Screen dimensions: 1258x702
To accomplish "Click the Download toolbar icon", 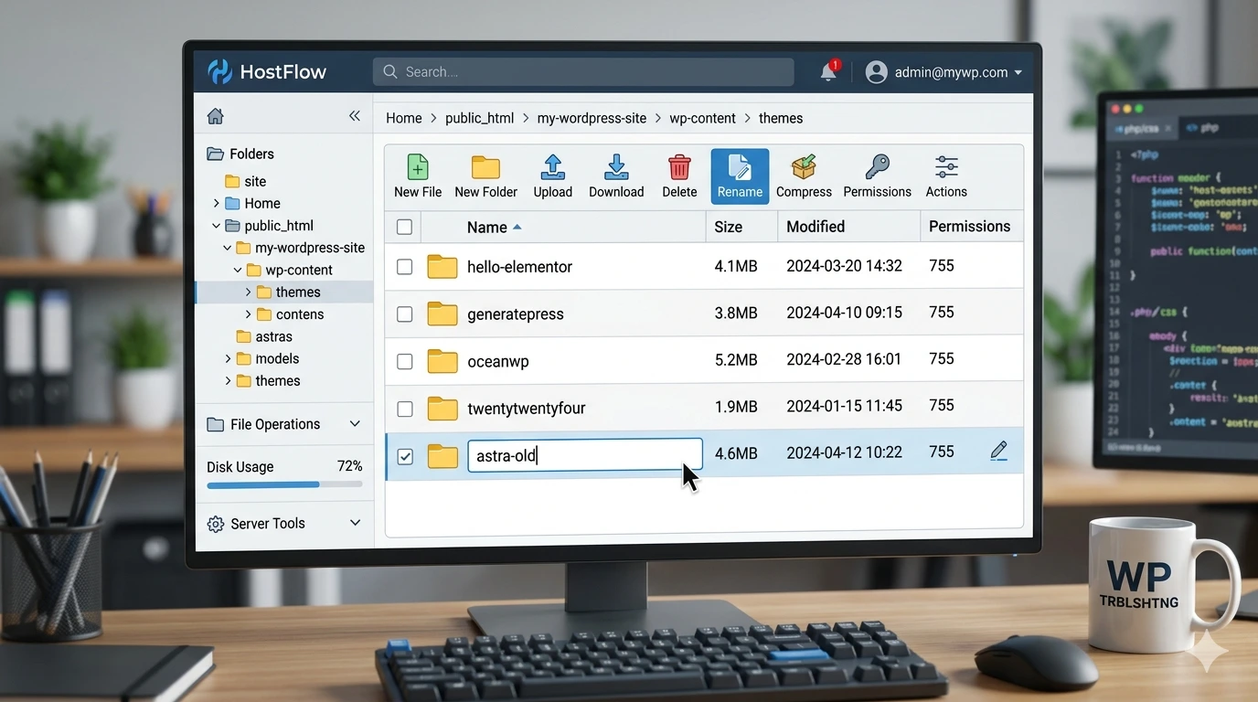I will click(x=616, y=167).
